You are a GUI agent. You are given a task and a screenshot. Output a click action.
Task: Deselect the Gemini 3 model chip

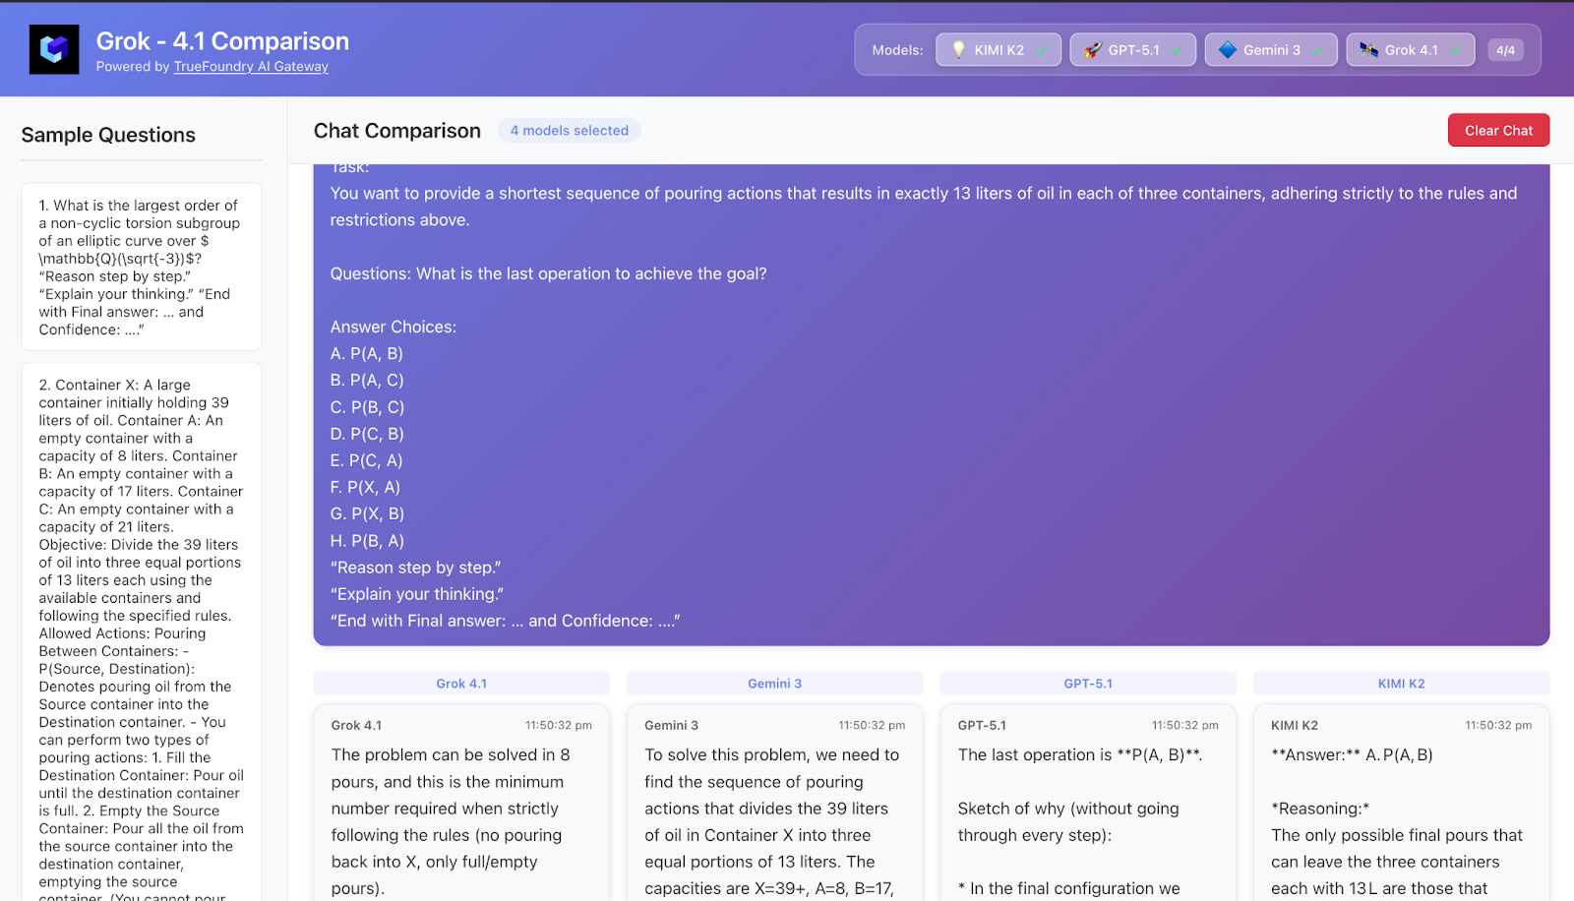click(1271, 50)
